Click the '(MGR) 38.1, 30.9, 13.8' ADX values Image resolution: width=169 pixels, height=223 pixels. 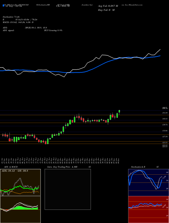pyautogui.click(x=36, y=28)
